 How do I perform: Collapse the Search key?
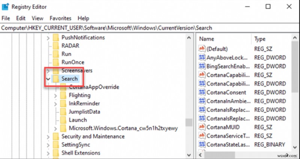(x=48, y=79)
